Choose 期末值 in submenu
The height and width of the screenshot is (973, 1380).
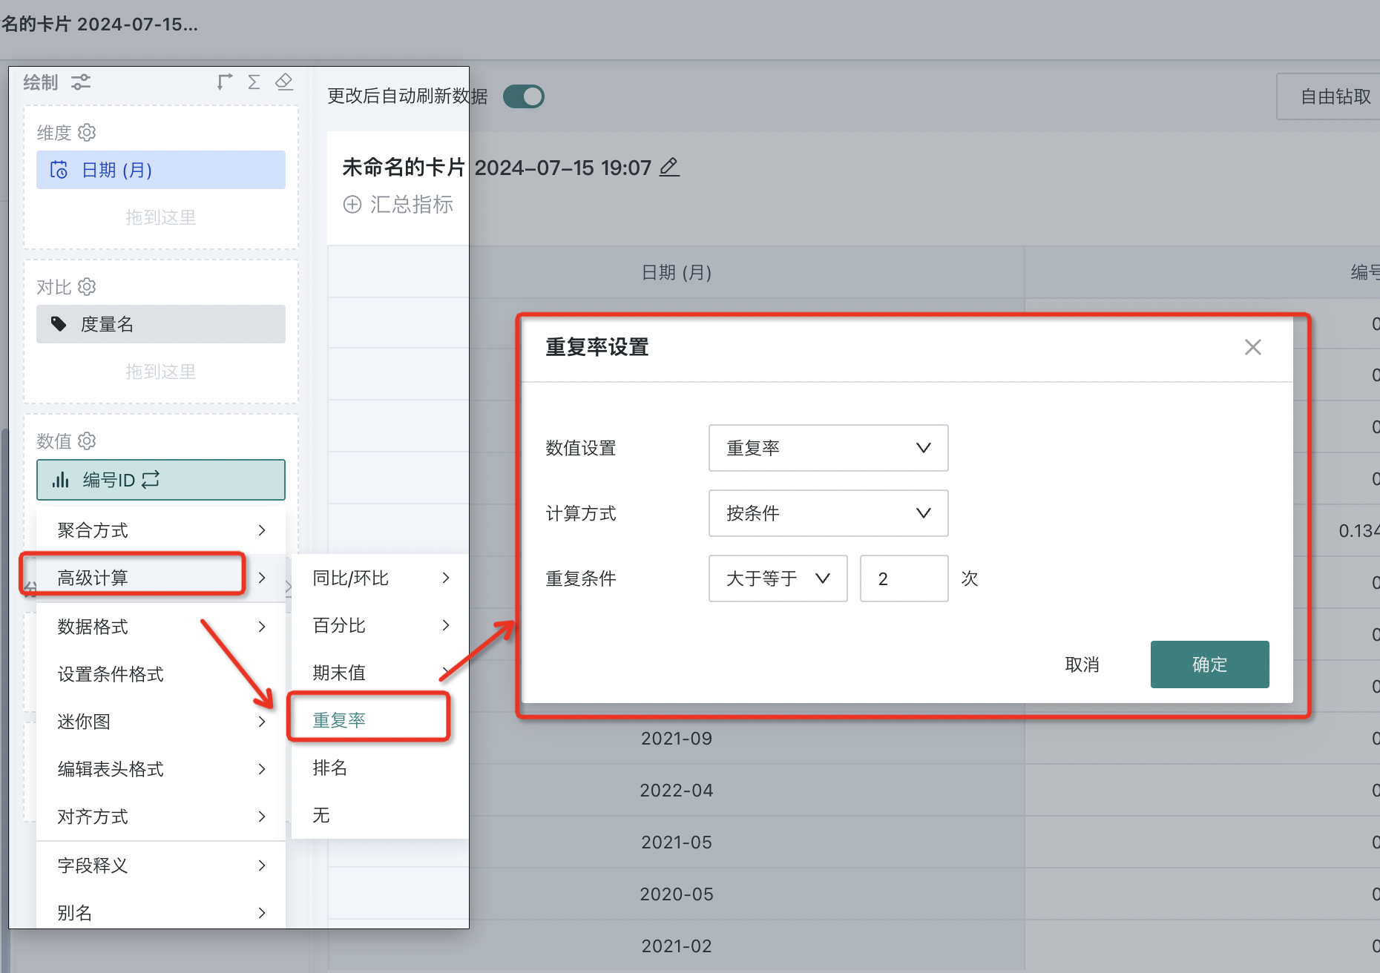coord(380,673)
